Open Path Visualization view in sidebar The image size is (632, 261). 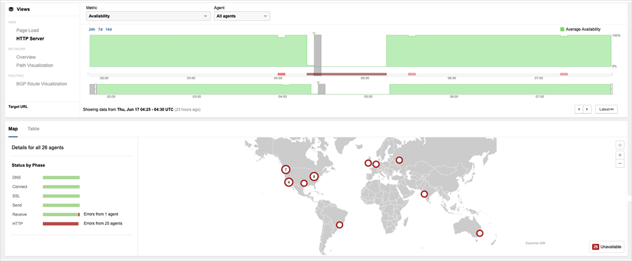tap(35, 65)
